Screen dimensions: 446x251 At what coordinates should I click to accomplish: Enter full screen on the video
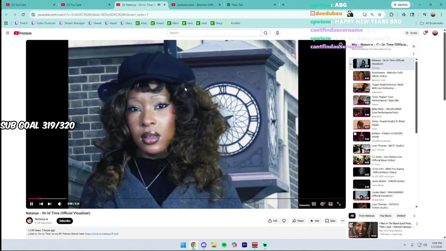(339, 204)
